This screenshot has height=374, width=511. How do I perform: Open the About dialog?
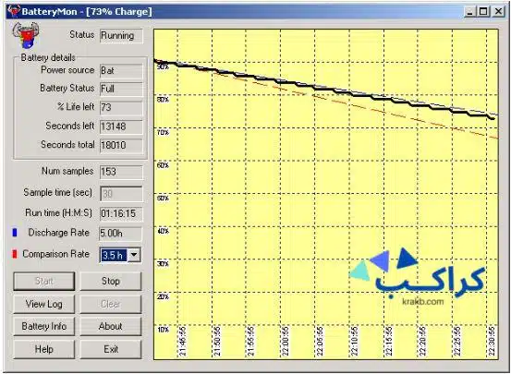(111, 326)
